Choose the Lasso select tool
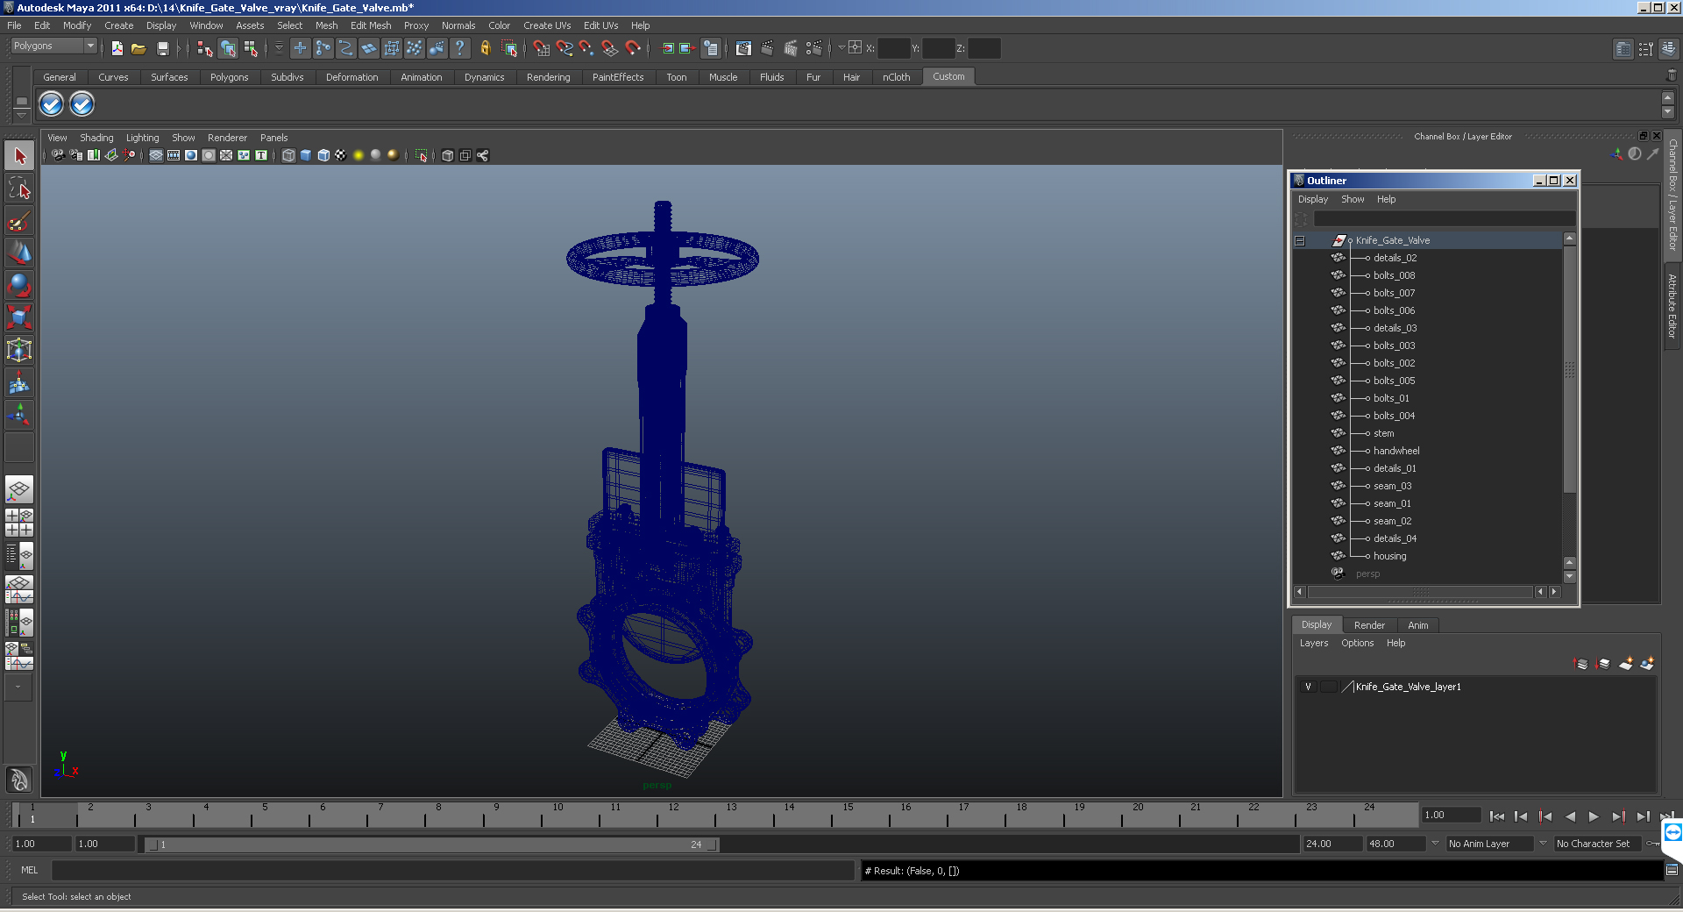The image size is (1683, 912). pyautogui.click(x=19, y=189)
